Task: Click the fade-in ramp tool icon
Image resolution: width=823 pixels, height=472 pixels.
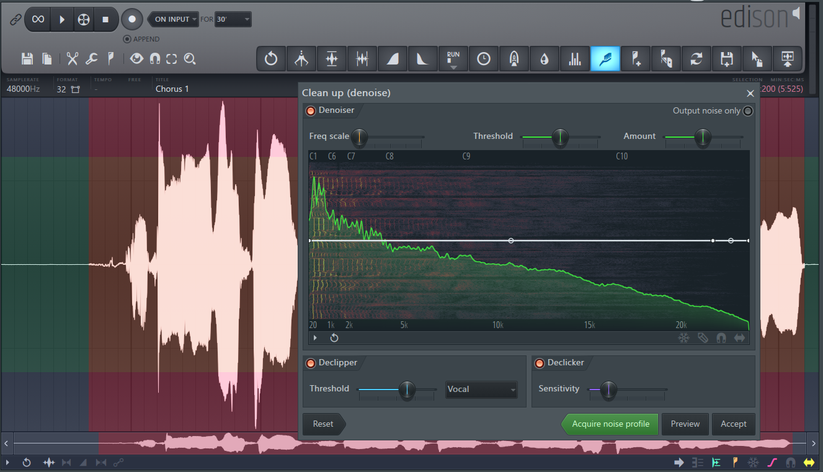Action: [392, 59]
